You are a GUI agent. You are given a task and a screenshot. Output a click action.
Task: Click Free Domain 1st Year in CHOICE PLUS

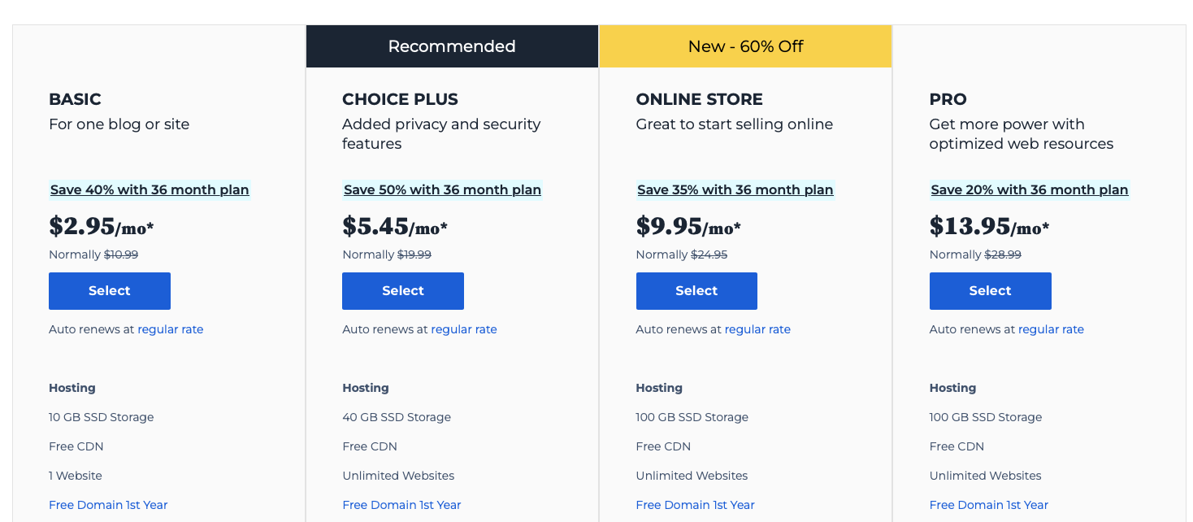point(401,505)
